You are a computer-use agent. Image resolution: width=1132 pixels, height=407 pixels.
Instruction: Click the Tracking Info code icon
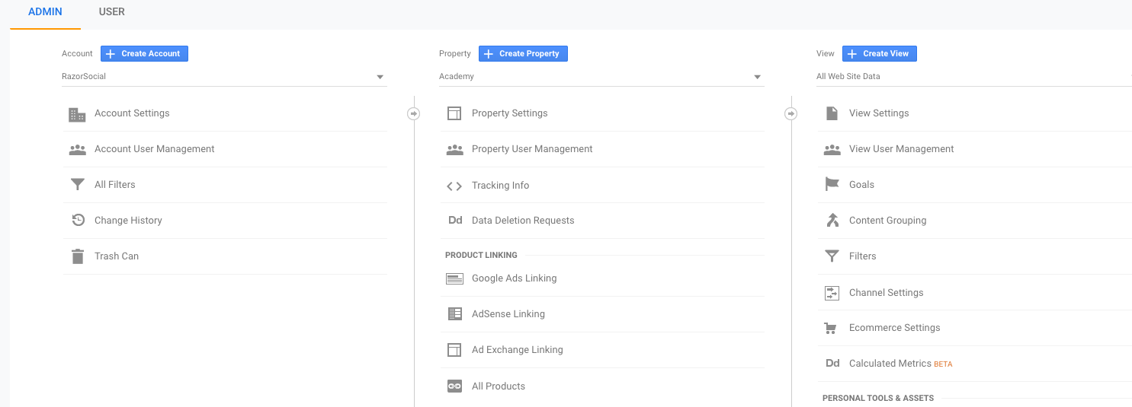coord(454,186)
